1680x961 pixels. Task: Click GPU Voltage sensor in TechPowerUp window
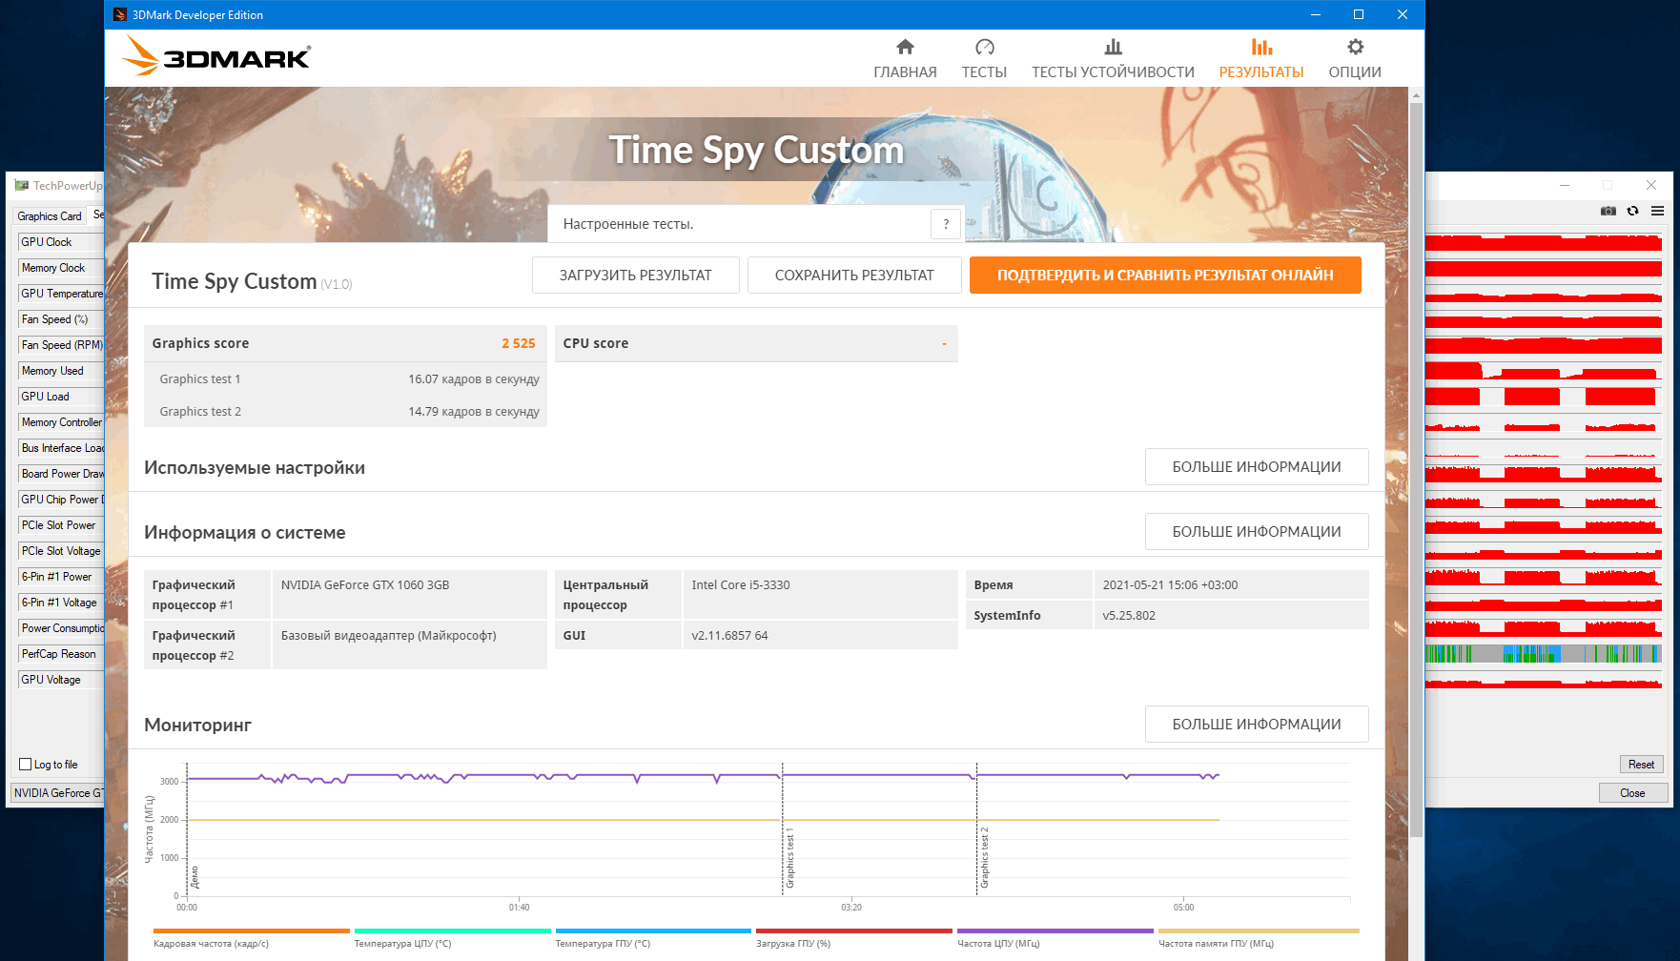point(62,680)
